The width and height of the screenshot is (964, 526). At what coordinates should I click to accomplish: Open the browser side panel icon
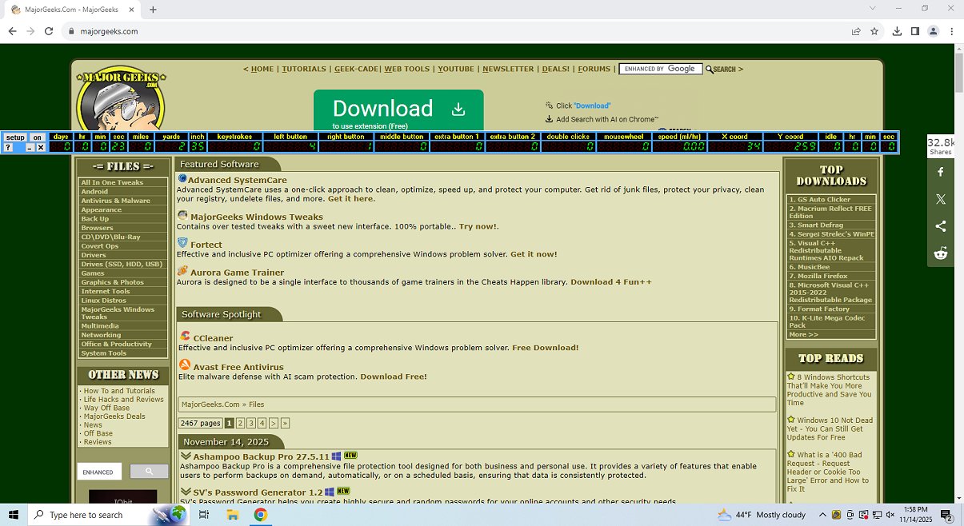pos(915,31)
